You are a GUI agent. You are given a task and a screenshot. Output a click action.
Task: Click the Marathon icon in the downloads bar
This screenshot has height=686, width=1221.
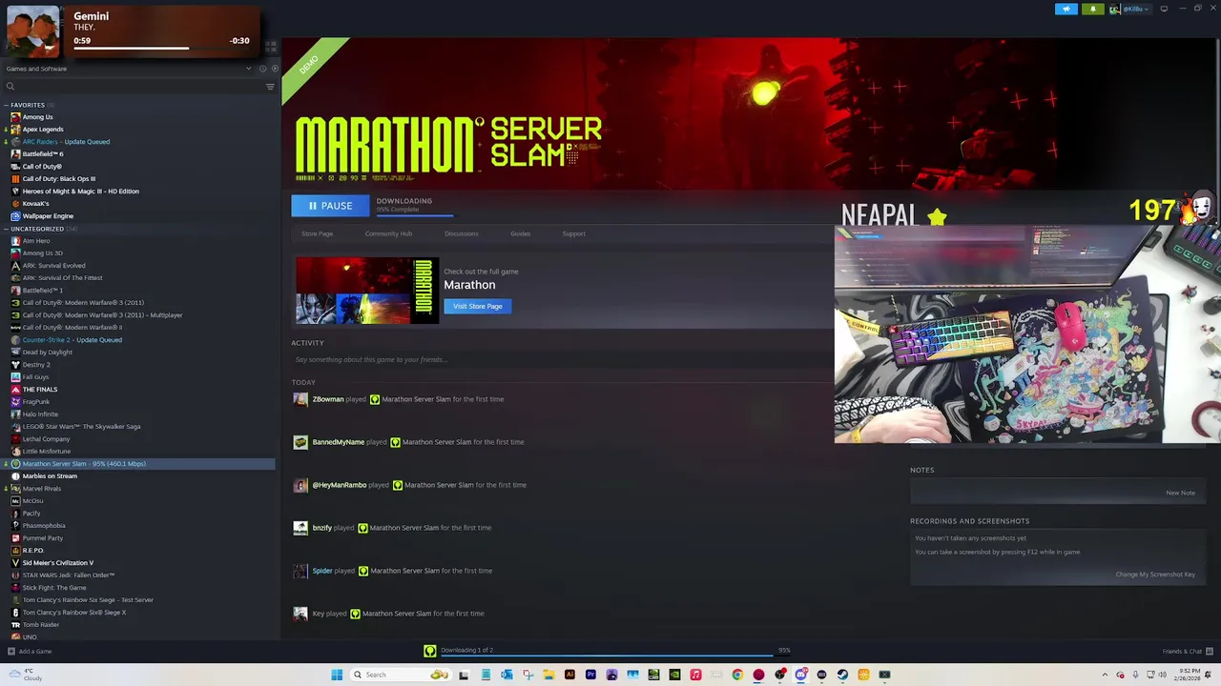[x=430, y=651]
